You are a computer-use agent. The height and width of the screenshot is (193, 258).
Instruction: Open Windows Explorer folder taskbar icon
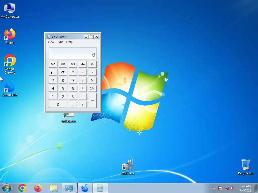(54, 188)
